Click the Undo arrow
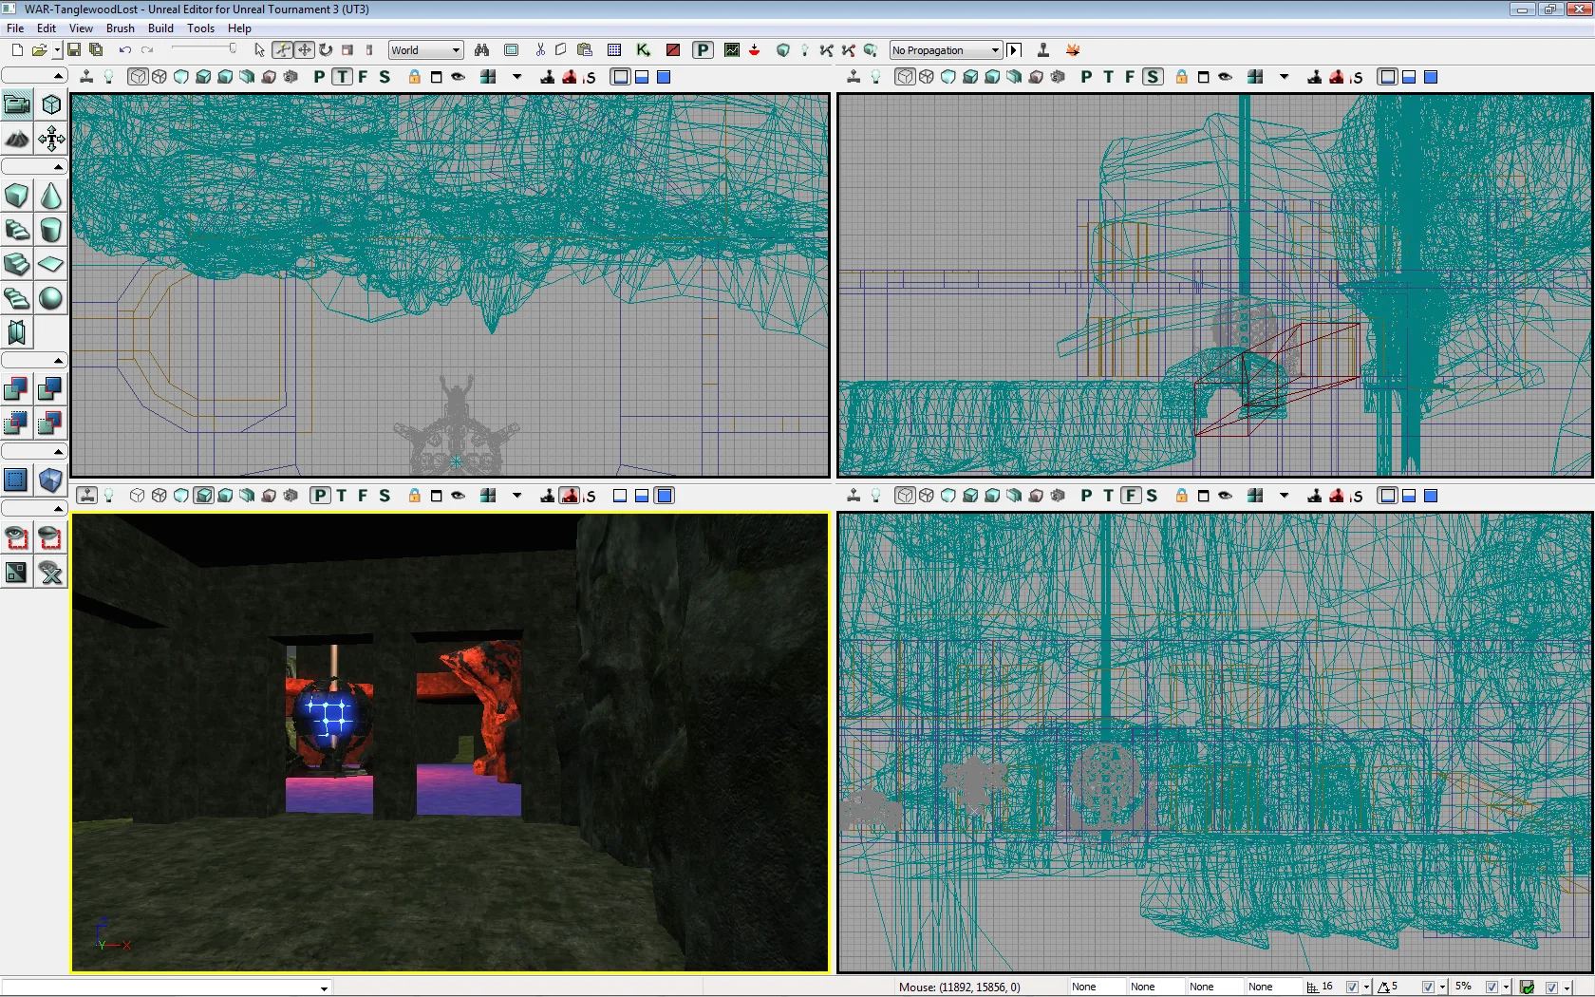This screenshot has height=997, width=1595. [x=124, y=50]
